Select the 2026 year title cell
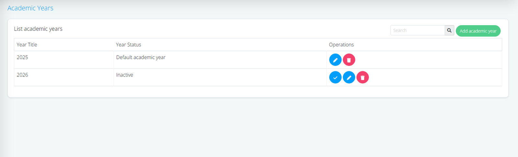 click(22, 75)
